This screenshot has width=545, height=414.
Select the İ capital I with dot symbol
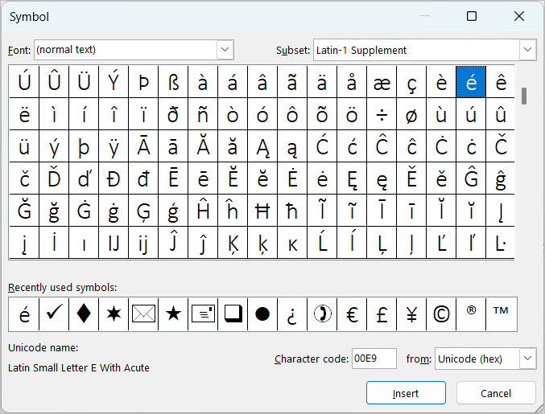point(54,243)
